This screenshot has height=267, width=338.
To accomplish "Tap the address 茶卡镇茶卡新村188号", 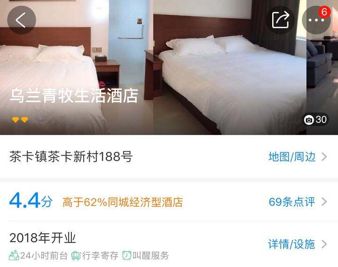I will click(x=71, y=156).
